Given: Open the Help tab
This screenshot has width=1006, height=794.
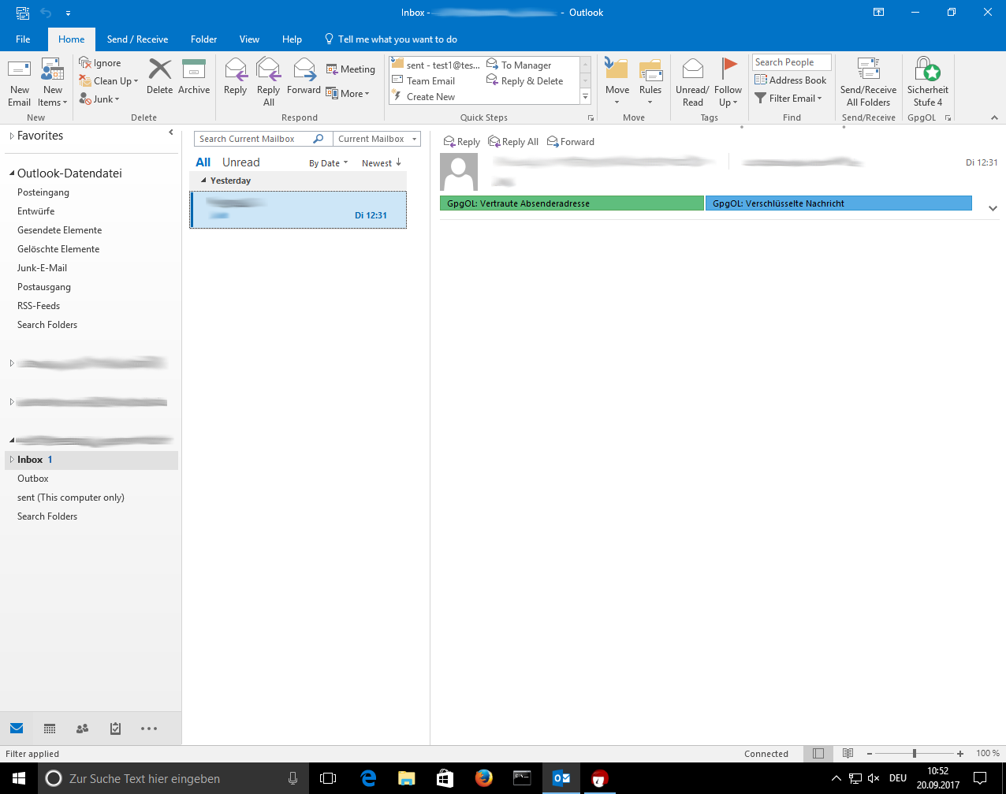Looking at the screenshot, I should [x=292, y=39].
